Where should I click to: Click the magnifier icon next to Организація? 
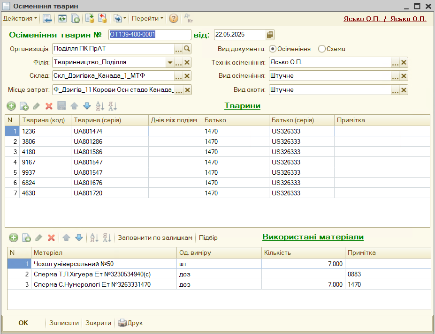pos(187,49)
